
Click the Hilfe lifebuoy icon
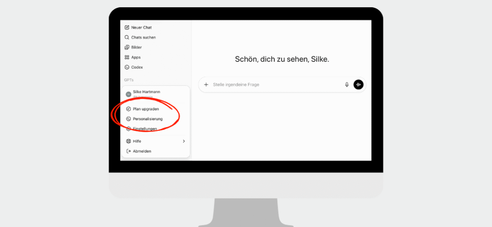tap(128, 141)
